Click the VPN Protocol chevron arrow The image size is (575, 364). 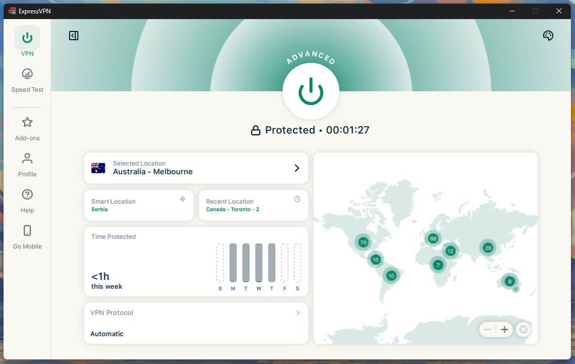click(x=298, y=313)
